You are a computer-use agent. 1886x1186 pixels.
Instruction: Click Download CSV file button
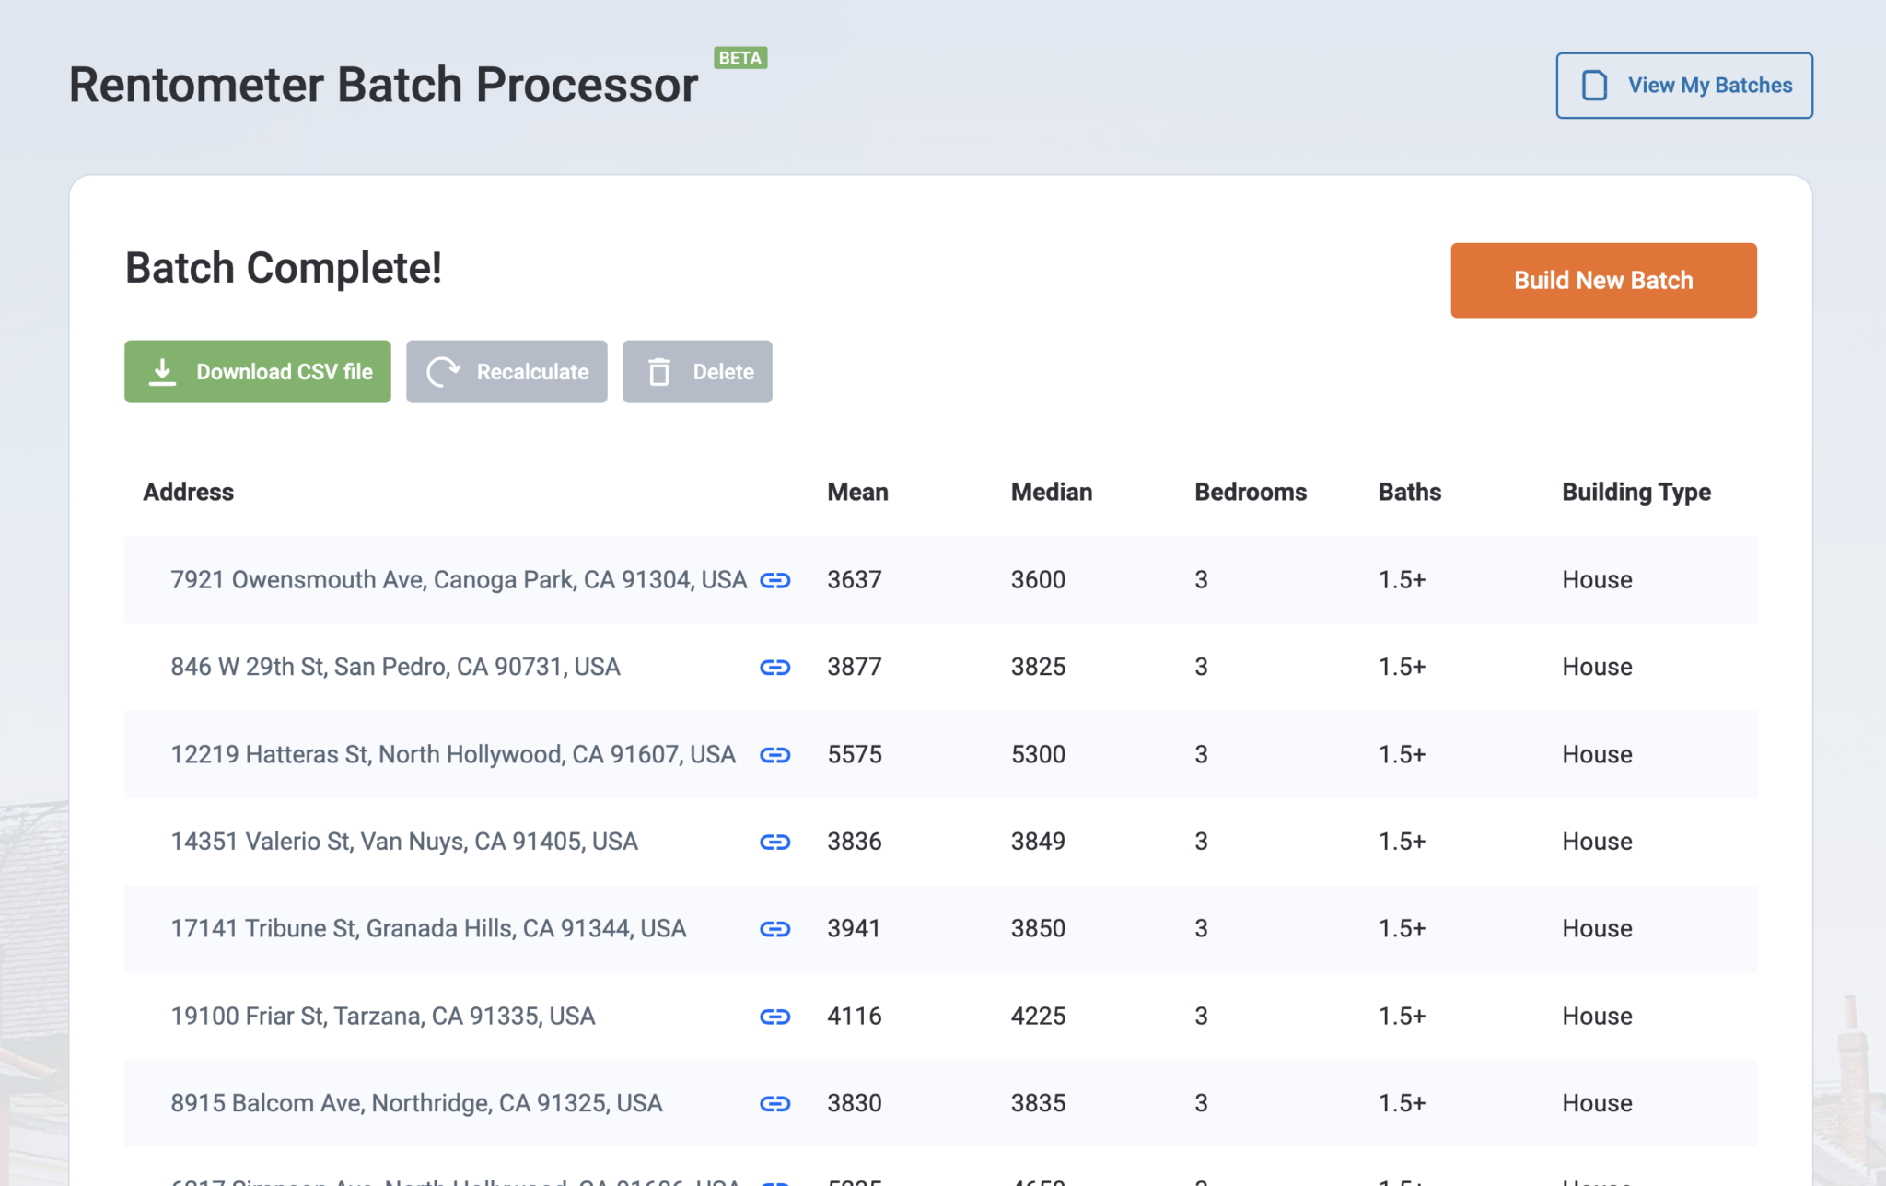[257, 371]
